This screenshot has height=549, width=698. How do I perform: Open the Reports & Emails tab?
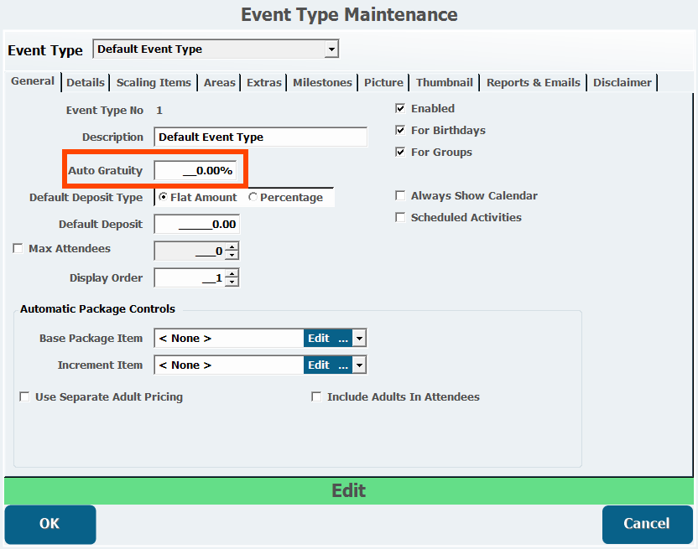pyautogui.click(x=533, y=82)
